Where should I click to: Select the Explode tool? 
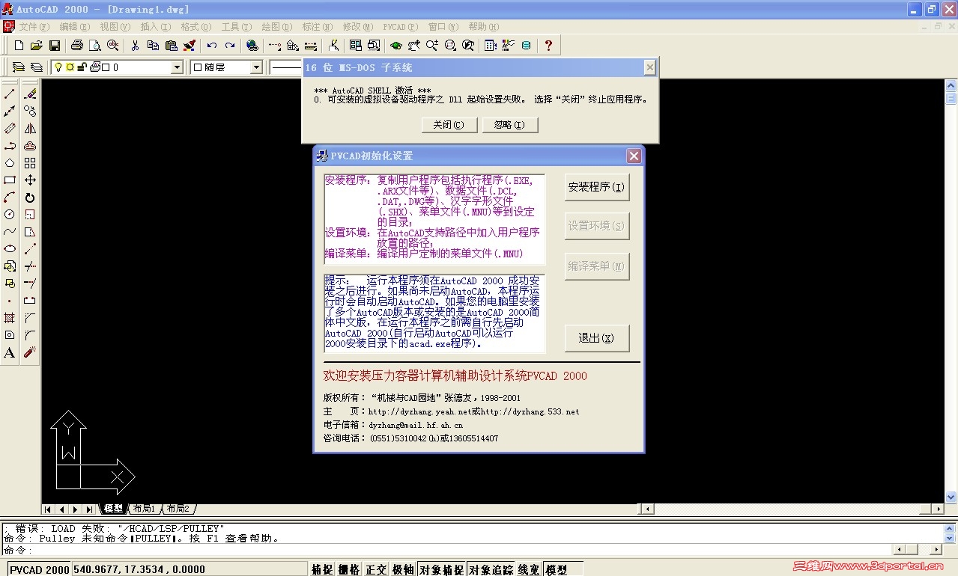30,352
